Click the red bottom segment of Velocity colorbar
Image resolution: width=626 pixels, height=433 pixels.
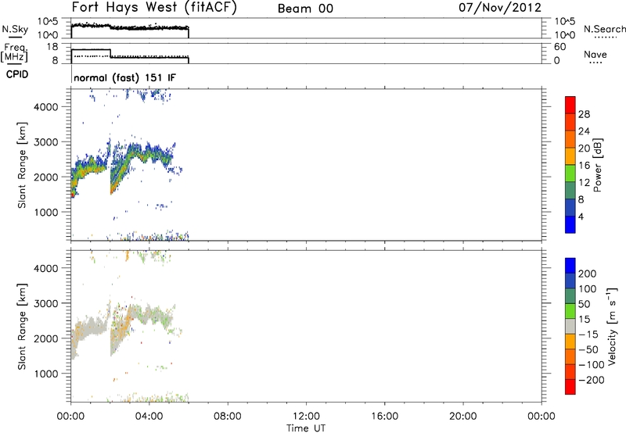pos(570,387)
